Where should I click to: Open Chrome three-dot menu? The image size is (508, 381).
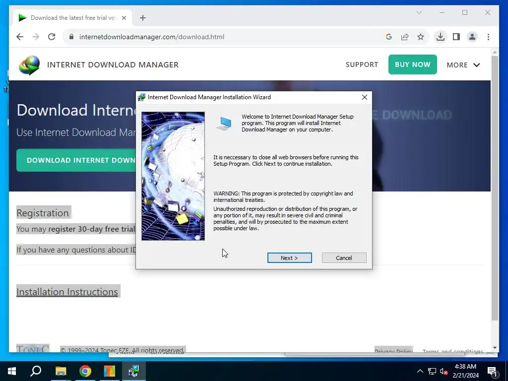(488, 37)
